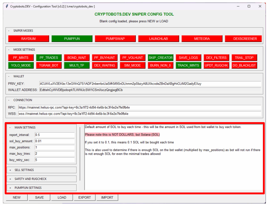This screenshot has width=270, height=205.
Task: Switch on the METEORA sniper mode
Action: coord(202,39)
